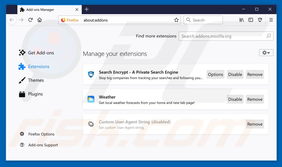
Task: Click the magnifier in the addons search field
Action: (x=269, y=36)
